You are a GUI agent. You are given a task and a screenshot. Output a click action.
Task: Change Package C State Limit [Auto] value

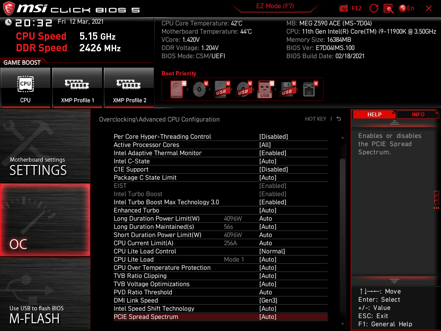[x=268, y=177]
